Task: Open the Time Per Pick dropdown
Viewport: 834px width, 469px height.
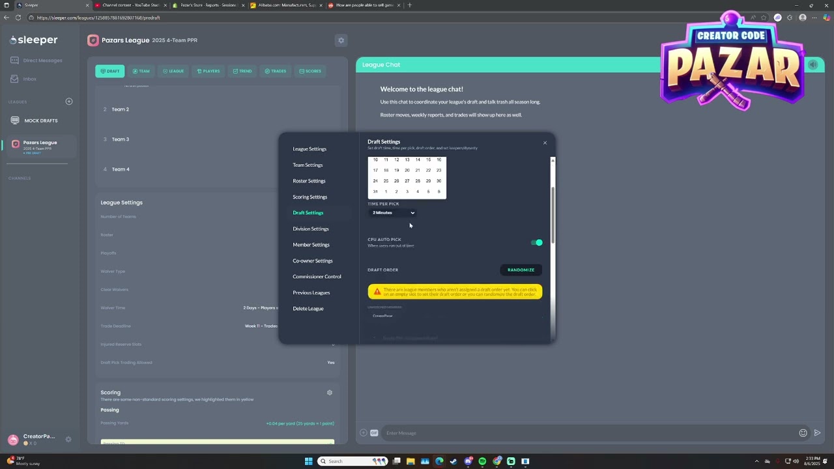Action: click(x=393, y=213)
